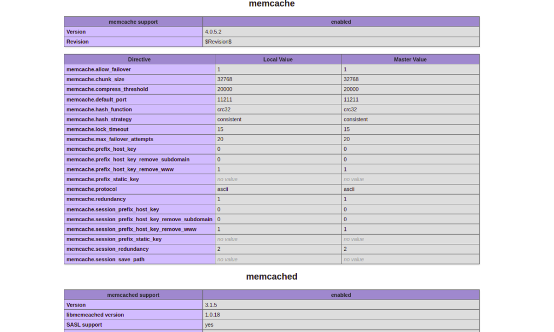The height and width of the screenshot is (332, 554).
Task: Click the memcache section heading
Action: pos(272,4)
